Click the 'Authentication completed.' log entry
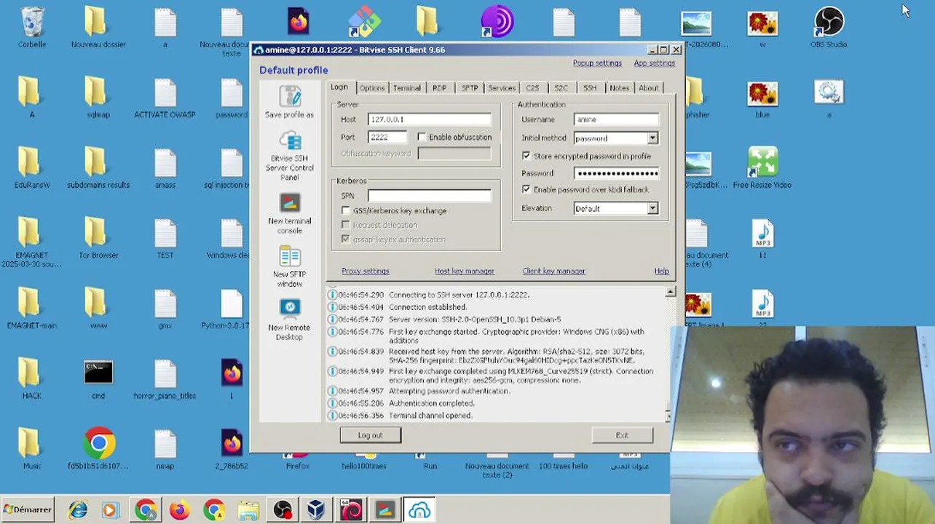This screenshot has width=935, height=524. 432,403
